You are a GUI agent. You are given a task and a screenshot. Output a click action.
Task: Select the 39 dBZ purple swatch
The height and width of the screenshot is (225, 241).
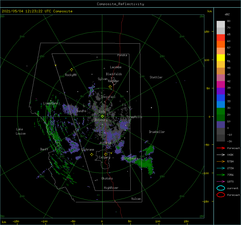221,91
